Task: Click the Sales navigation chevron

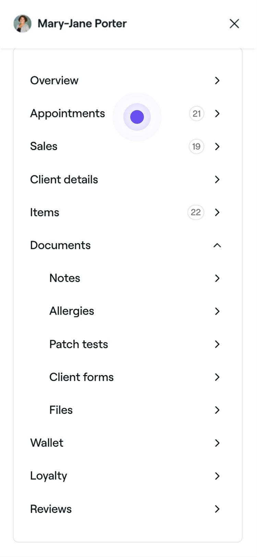Action: tap(217, 146)
